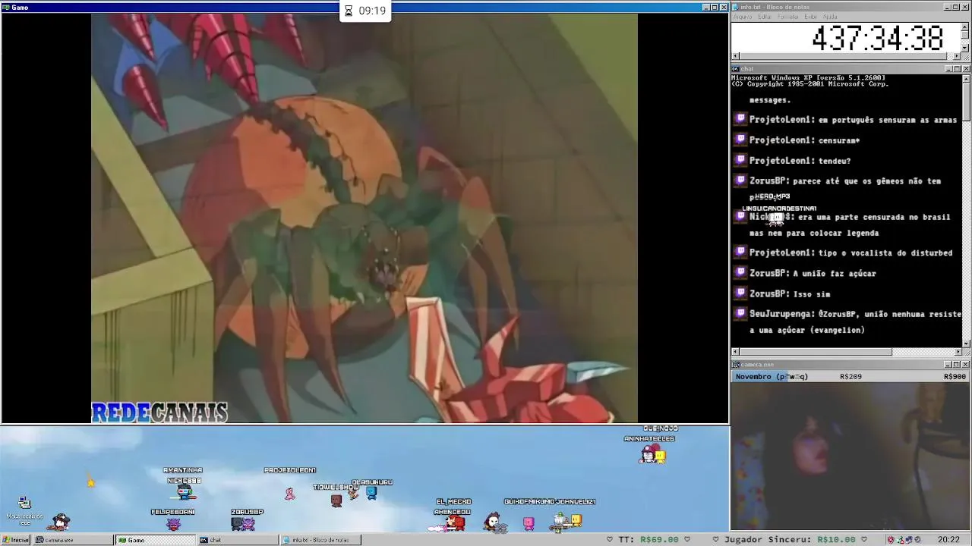Click the AninhaTelles character sprite
The height and width of the screenshot is (546, 972).
[648, 453]
